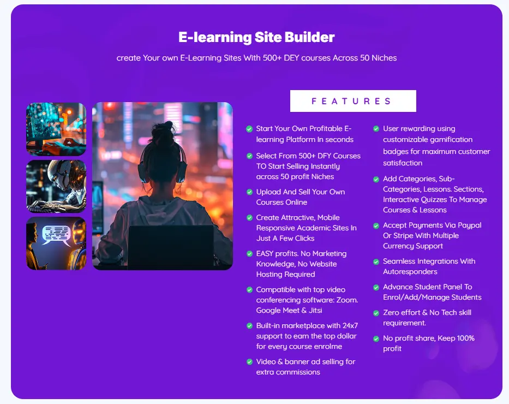Click the check icon next to "Accept Payments Via Paypal"

click(x=376, y=225)
